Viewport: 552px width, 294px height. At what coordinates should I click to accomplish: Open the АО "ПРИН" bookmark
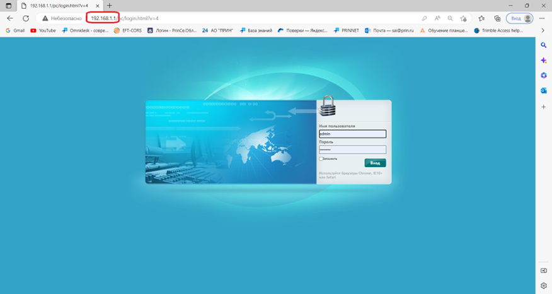[217, 31]
